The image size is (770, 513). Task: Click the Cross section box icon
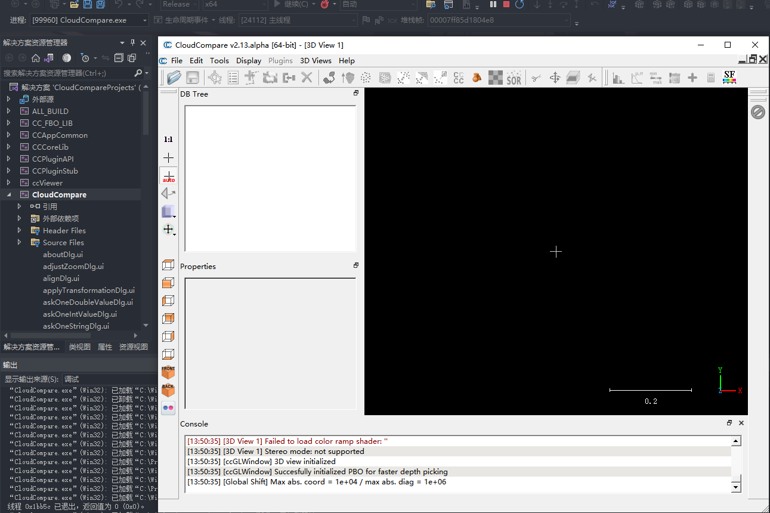pos(573,78)
